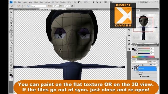Select the Pen tool
The height and width of the screenshot is (94, 168).
coord(11,51)
